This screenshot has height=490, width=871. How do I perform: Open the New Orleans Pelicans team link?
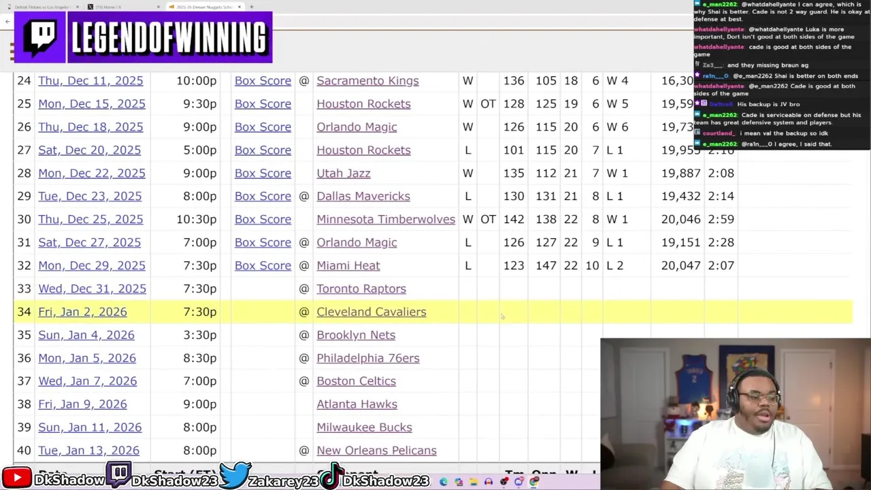tap(376, 451)
